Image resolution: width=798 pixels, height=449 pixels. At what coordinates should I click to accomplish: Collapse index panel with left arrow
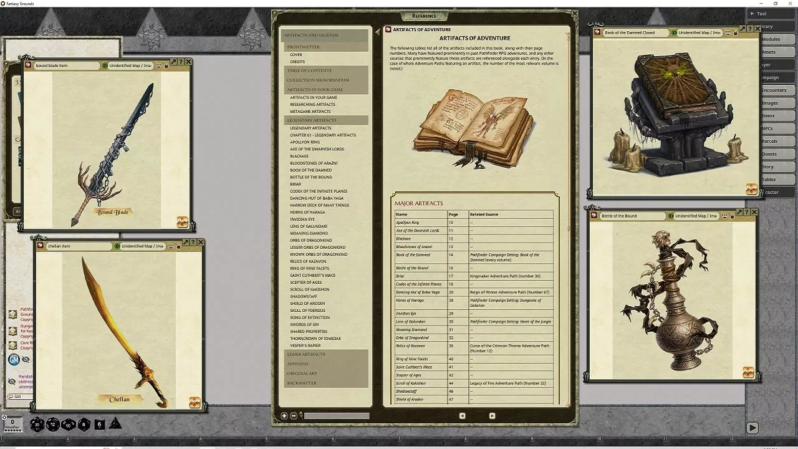point(378,31)
